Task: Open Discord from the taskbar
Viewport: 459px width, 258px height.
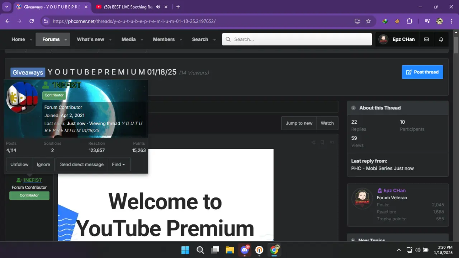Action: 245,250
